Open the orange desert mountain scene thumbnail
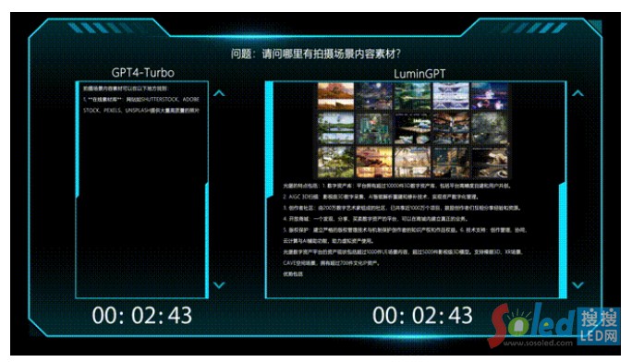 pos(335,96)
